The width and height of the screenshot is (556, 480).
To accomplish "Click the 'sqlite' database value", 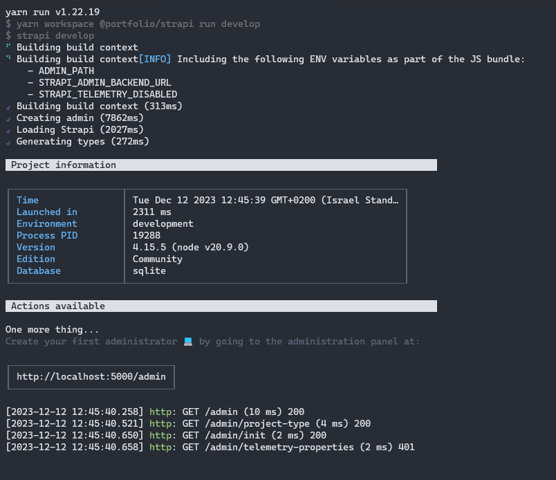I will [x=149, y=270].
